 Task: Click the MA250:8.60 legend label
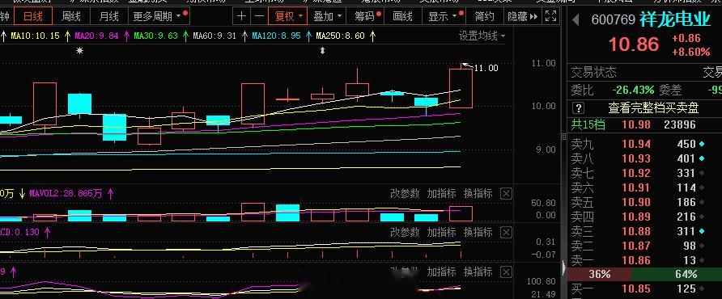coord(340,36)
